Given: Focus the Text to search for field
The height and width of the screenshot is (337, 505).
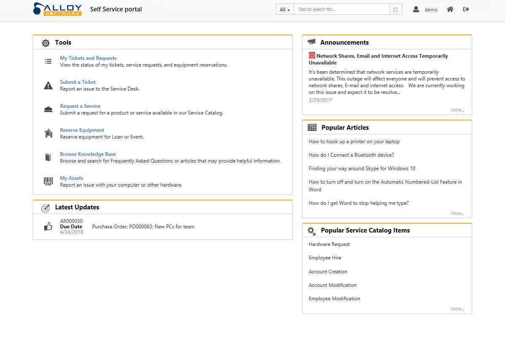Looking at the screenshot, I should [x=341, y=9].
